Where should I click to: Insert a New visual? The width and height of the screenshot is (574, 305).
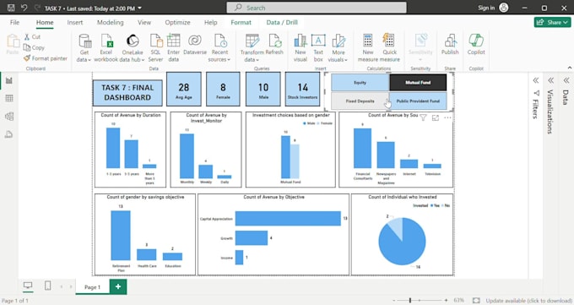(x=301, y=48)
